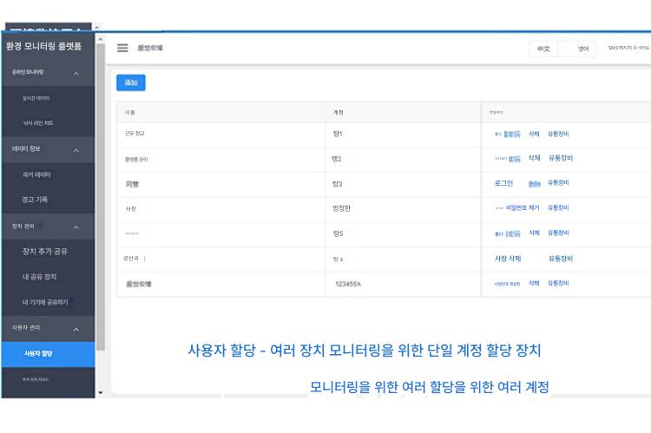651x433 pixels.
Task: Switch language to 中文
Action: pos(543,49)
